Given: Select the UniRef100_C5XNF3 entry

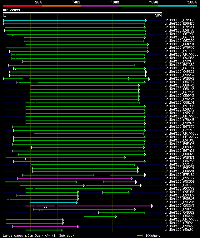Looking at the screenshot, I should tap(179, 61).
